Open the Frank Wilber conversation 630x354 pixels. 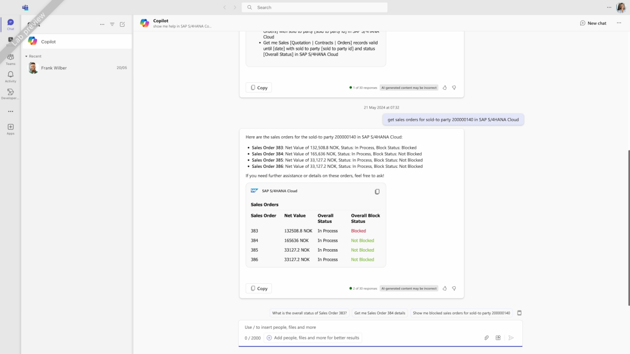click(77, 68)
